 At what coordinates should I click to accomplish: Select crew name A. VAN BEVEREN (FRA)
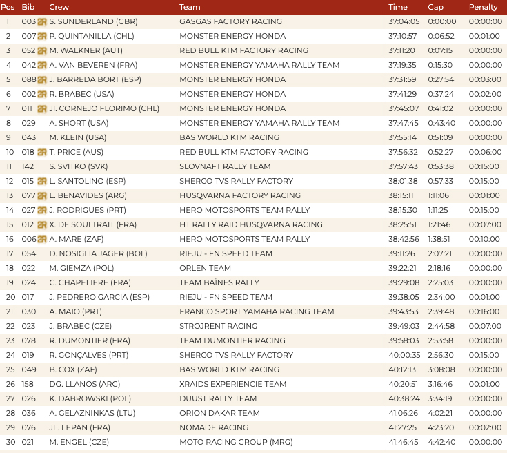93,65
